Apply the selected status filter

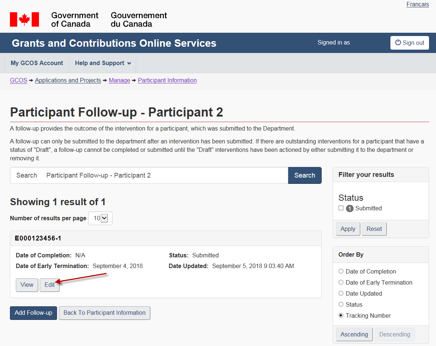point(348,229)
